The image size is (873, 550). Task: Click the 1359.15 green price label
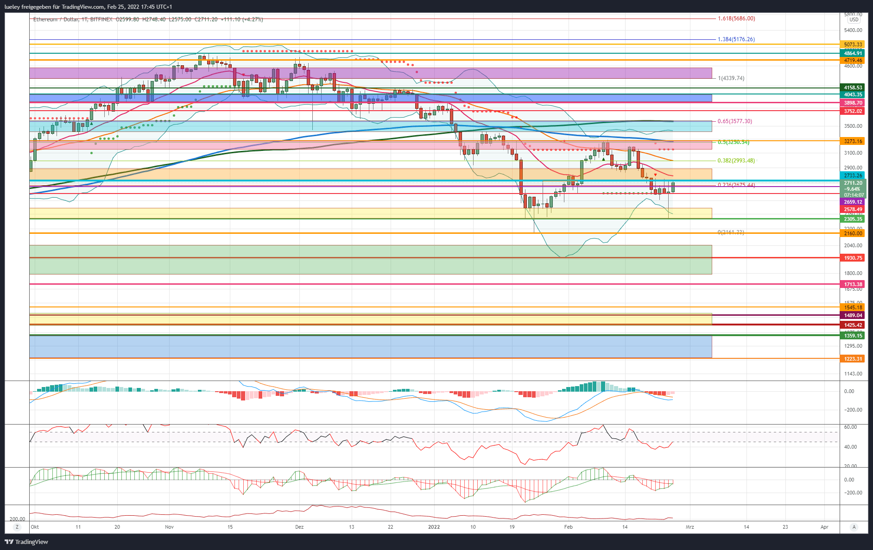tap(853, 336)
